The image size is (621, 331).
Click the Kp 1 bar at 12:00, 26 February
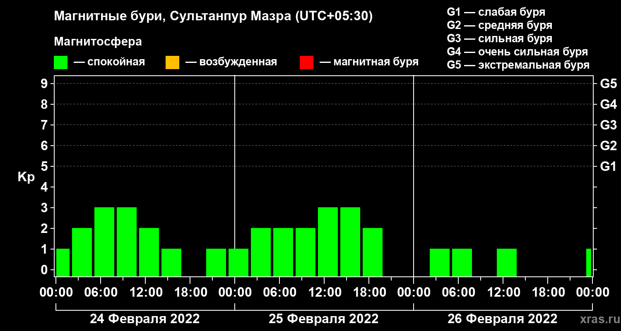click(x=507, y=263)
